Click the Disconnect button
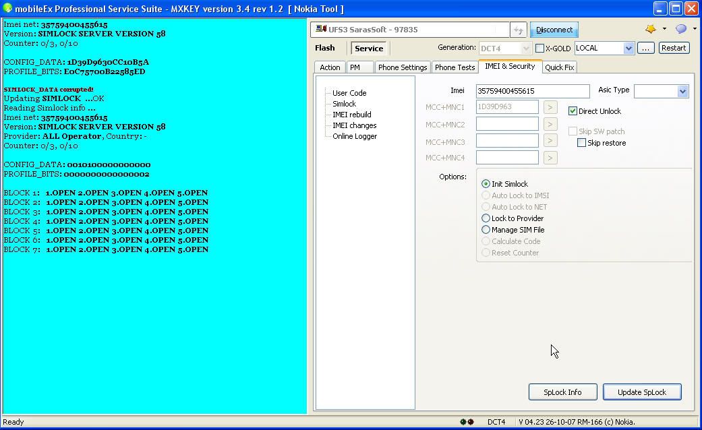 554,30
